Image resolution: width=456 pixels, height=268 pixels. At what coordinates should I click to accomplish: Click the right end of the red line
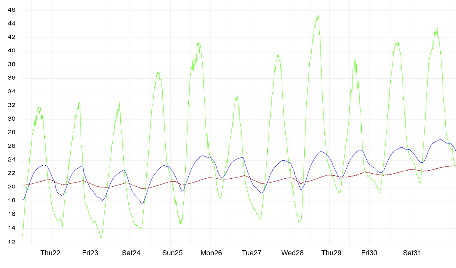(455, 166)
